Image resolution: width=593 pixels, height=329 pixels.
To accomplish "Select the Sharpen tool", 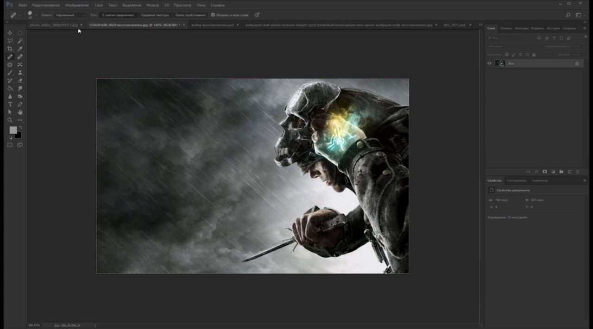I will [10, 96].
